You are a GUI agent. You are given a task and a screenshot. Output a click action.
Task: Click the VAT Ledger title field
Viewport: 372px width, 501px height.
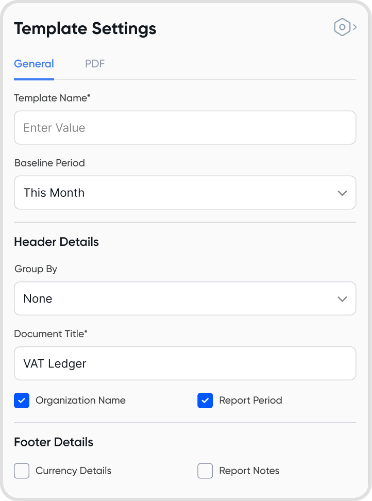click(185, 364)
